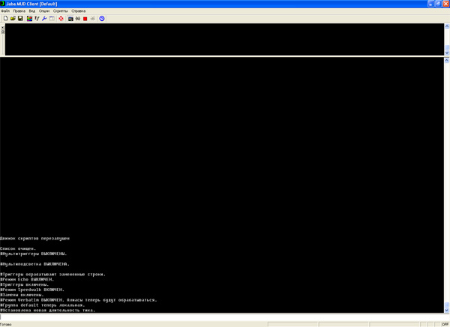Screen dimensions: 450x327
Task: Click the command input field
Action: tap(222, 317)
